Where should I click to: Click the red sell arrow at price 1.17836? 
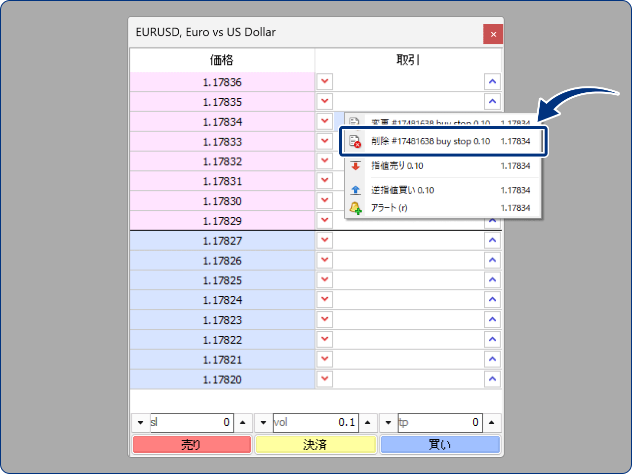(x=325, y=81)
